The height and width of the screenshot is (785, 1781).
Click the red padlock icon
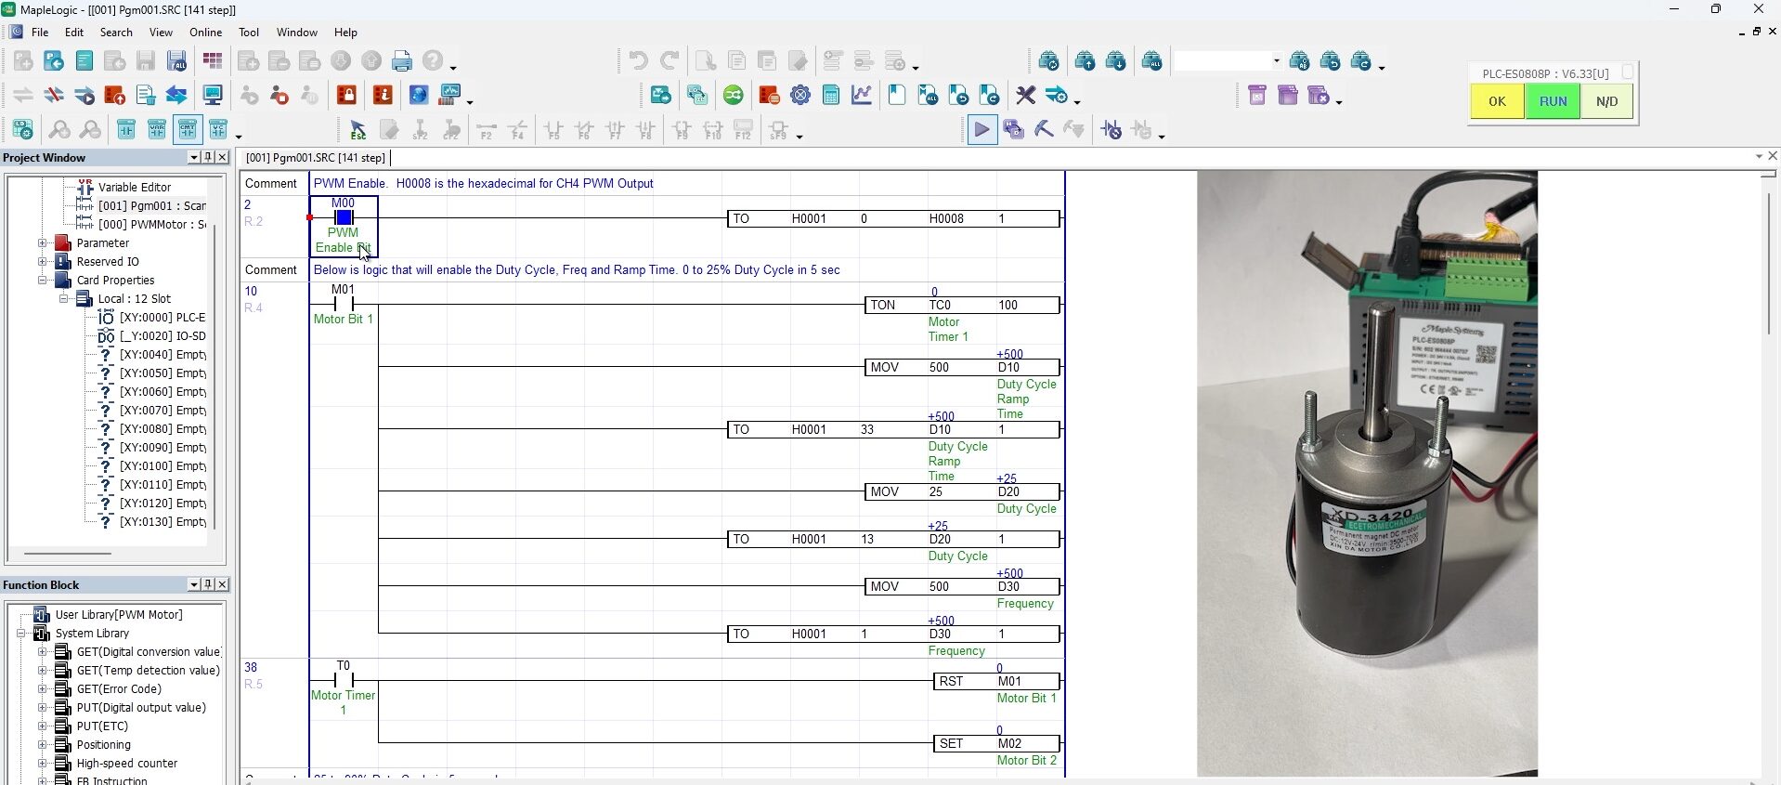pos(346,95)
